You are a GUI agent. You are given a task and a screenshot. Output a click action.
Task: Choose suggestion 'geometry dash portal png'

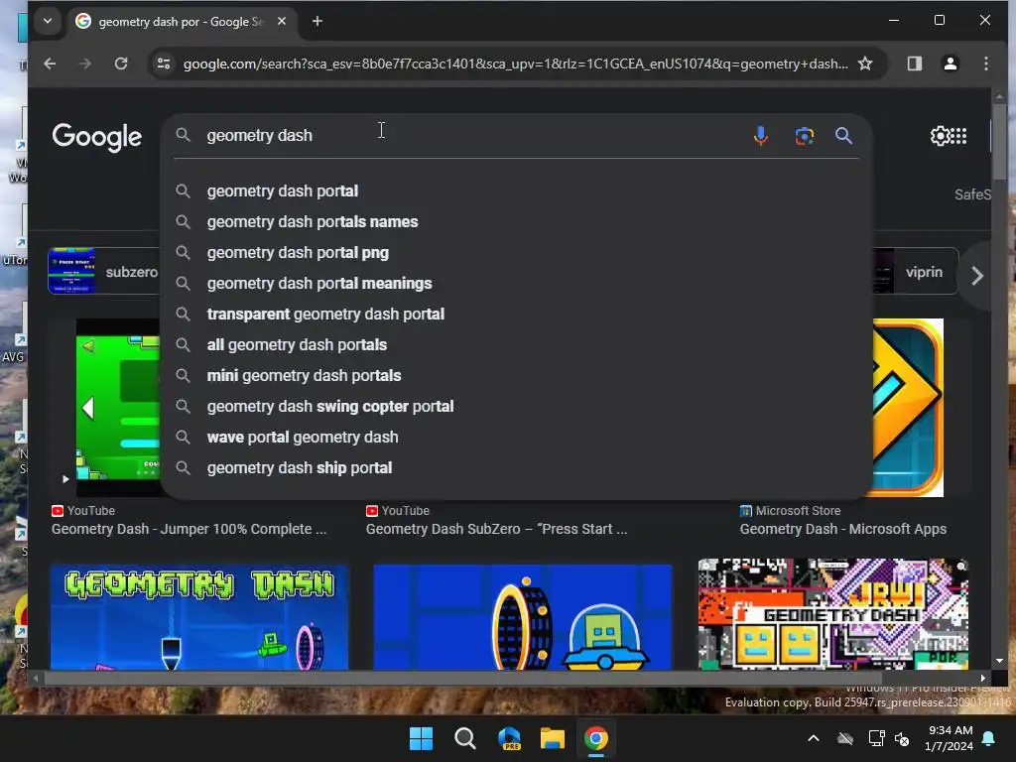515,253
